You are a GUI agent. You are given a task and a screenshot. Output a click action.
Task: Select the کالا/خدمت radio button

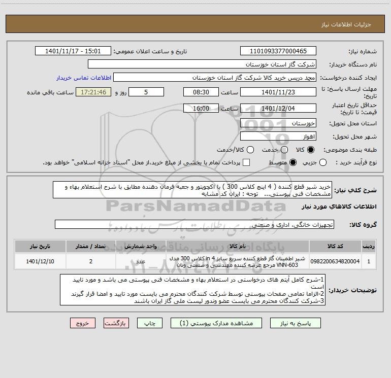[x=250, y=150]
